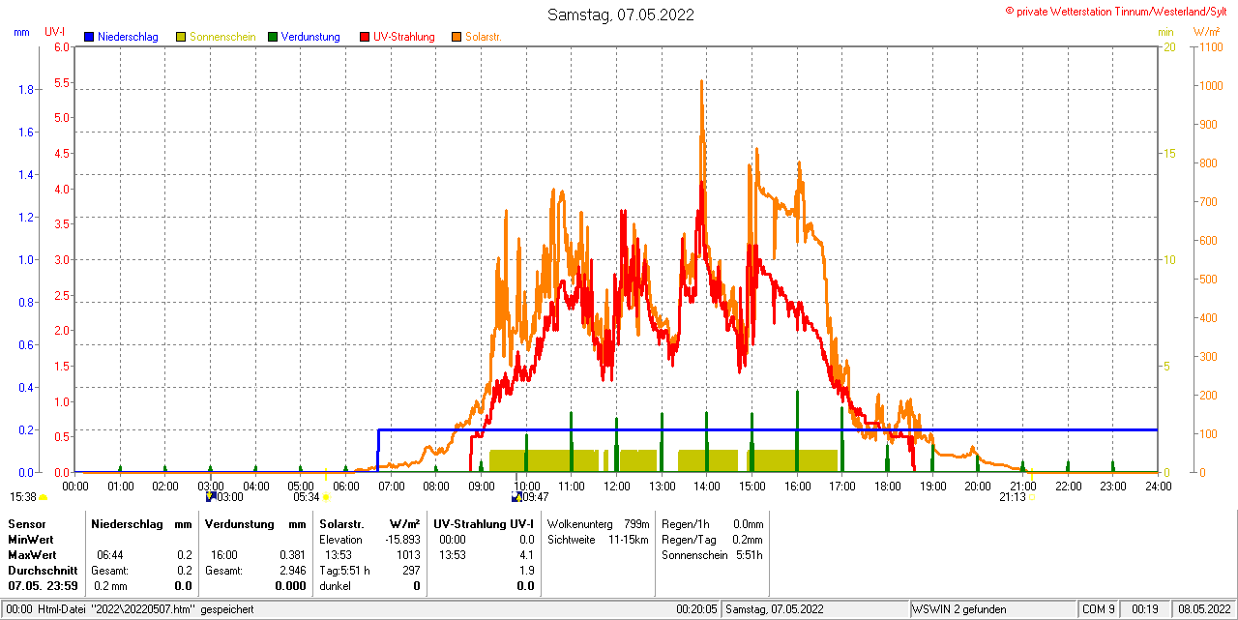Click the red UV-I axis unit label
Screen dimensions: 1238x620
click(x=54, y=32)
